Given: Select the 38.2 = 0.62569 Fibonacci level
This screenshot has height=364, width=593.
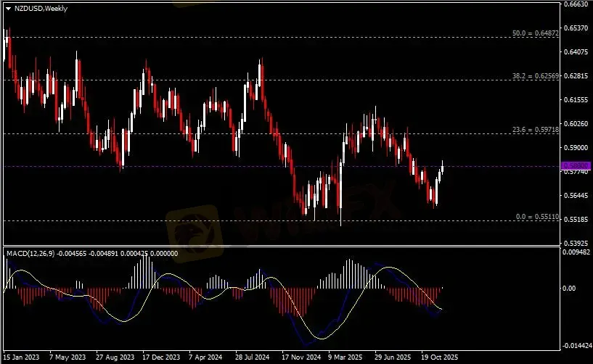Looking at the screenshot, I should pos(536,75).
